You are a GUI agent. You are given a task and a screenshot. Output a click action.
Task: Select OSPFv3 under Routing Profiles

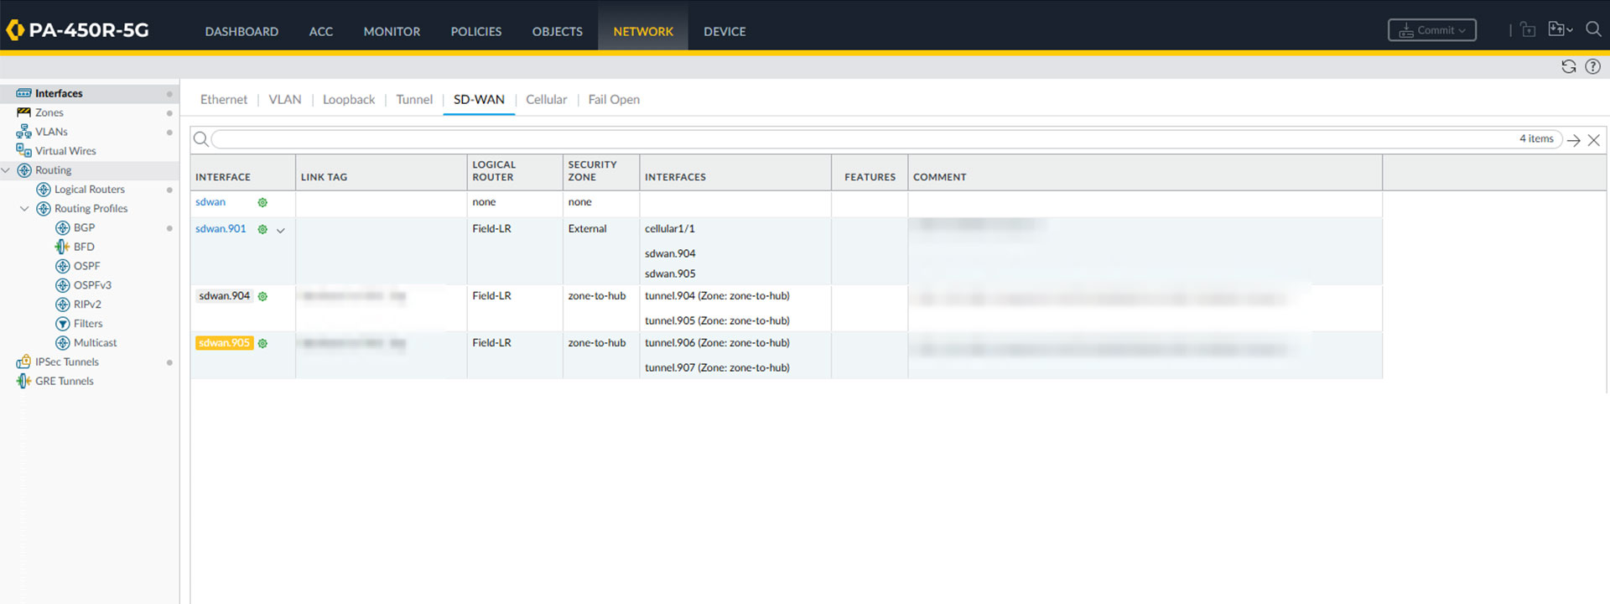(92, 285)
